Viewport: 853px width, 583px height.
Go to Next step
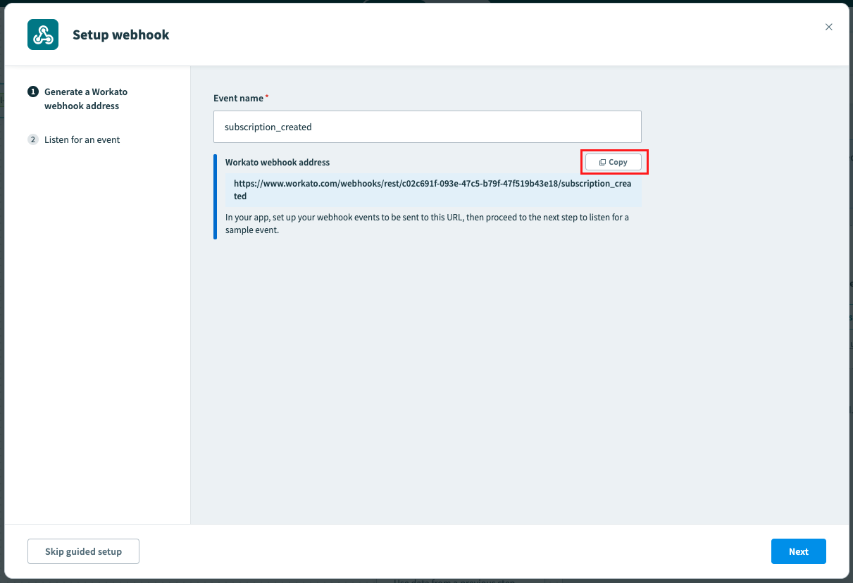pos(799,551)
